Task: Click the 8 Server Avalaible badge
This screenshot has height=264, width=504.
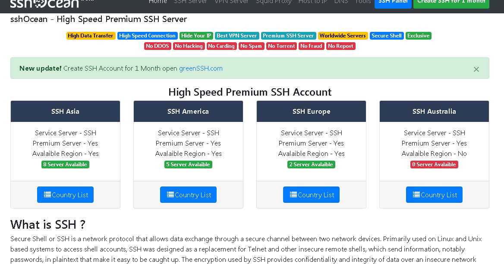Action: [x=65, y=165]
